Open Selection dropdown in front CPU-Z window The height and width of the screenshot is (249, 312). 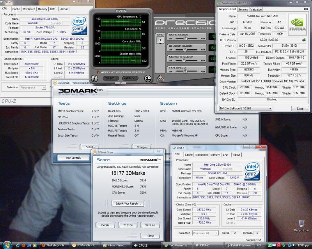[206, 233]
